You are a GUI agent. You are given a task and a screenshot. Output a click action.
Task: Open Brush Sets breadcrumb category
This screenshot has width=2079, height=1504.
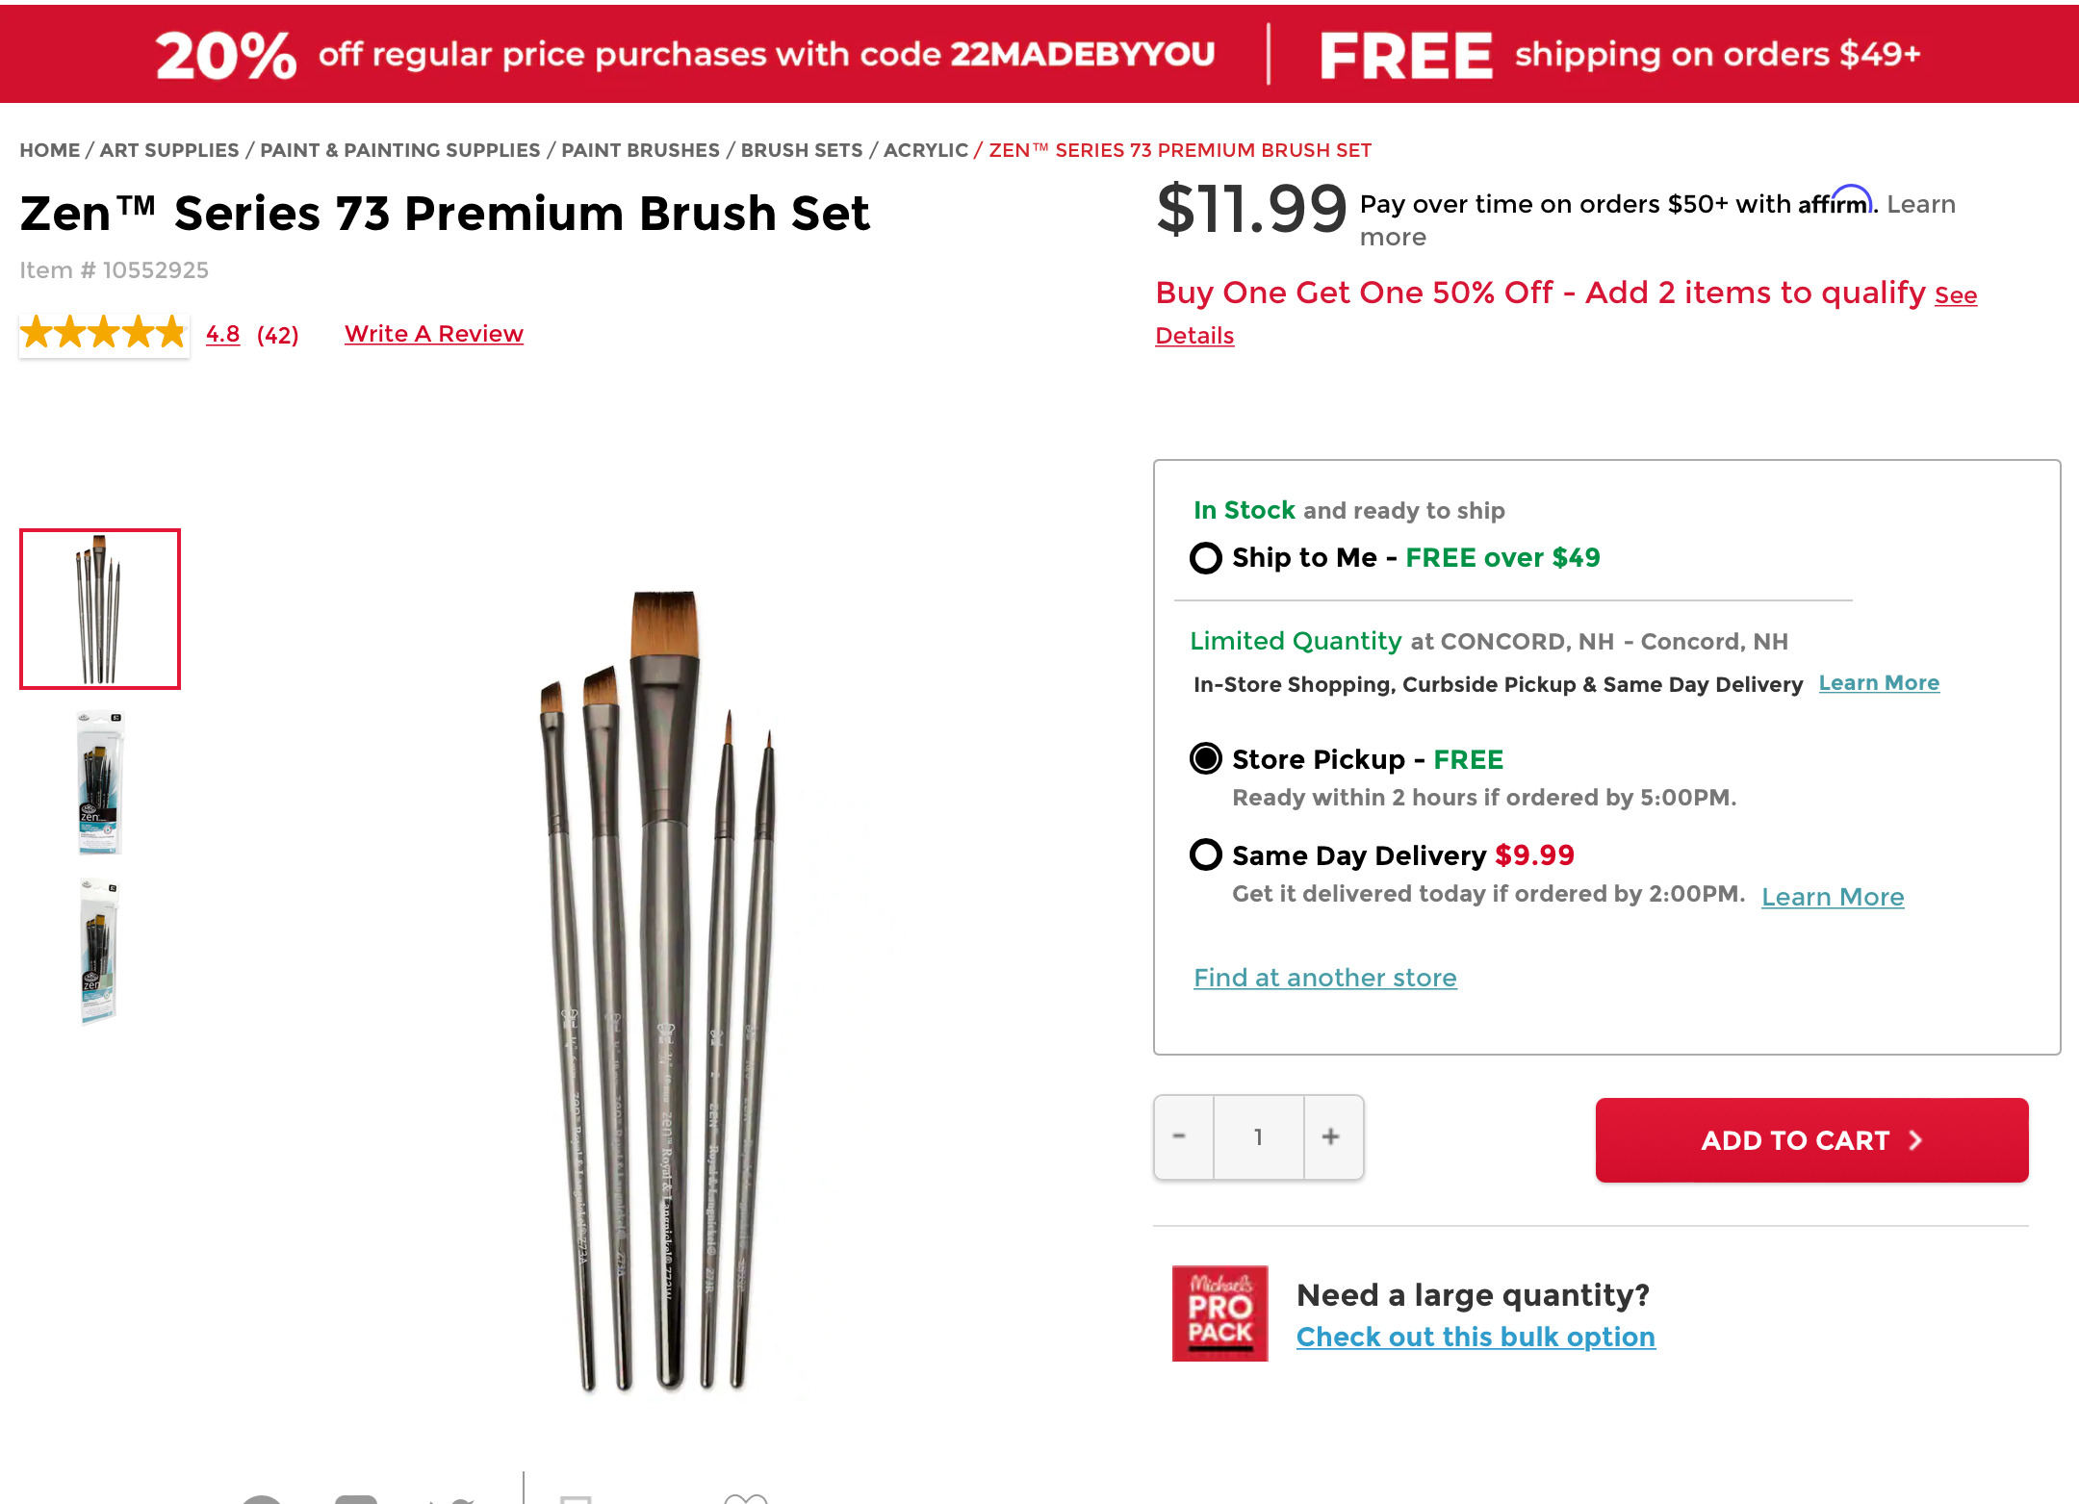[x=802, y=150]
